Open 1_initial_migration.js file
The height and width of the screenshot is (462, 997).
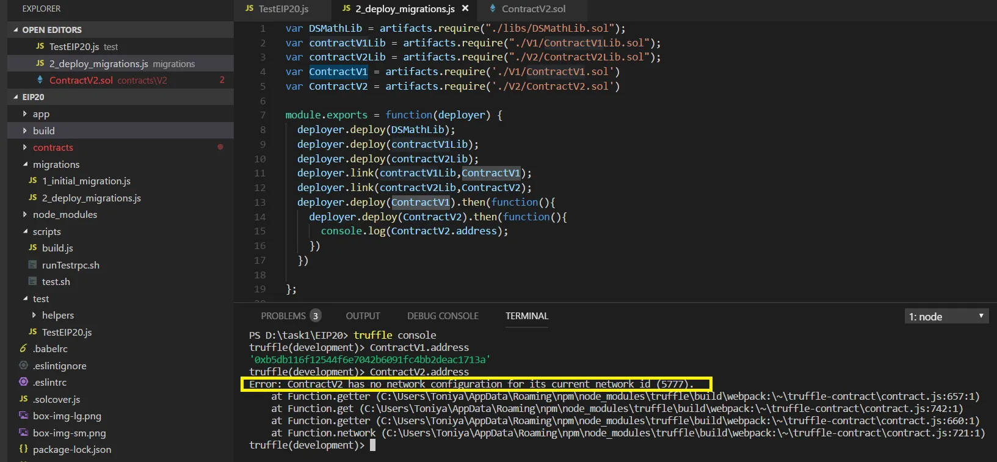pos(120,181)
